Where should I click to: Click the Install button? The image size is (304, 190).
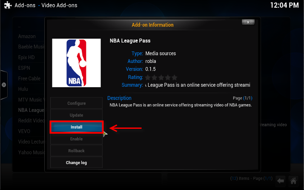[76, 127]
